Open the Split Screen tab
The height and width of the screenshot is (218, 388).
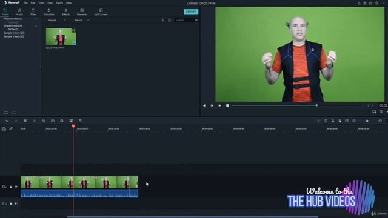click(101, 12)
